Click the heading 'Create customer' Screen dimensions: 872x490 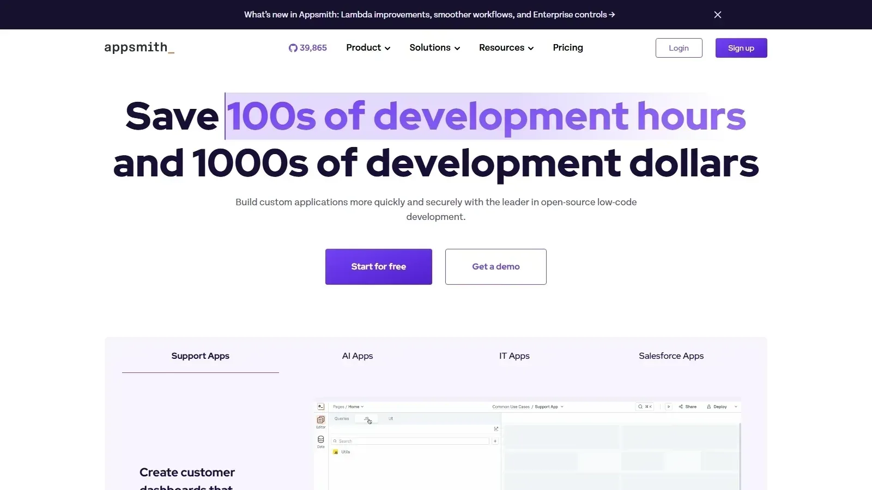187,473
